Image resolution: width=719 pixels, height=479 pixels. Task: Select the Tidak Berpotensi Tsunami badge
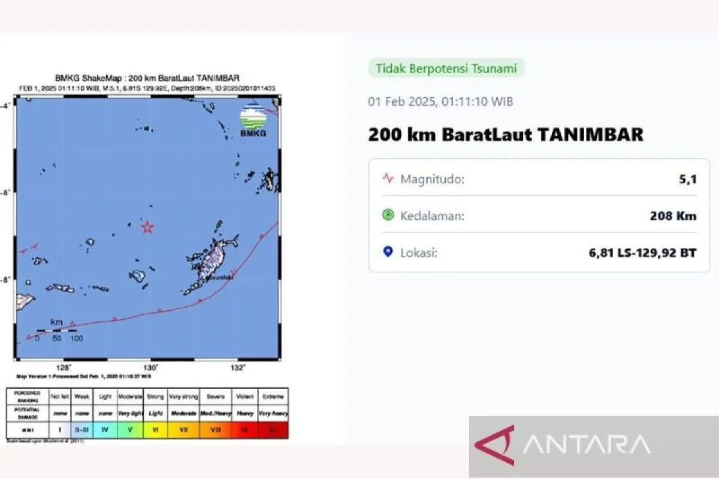[446, 68]
